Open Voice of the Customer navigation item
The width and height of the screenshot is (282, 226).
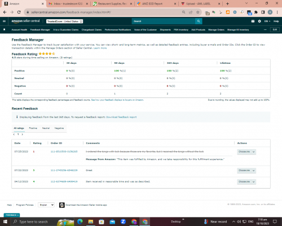coord(146,30)
